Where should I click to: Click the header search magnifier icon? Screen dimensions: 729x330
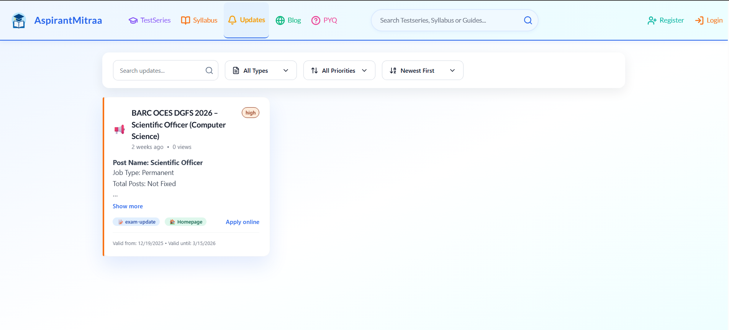pos(528,20)
